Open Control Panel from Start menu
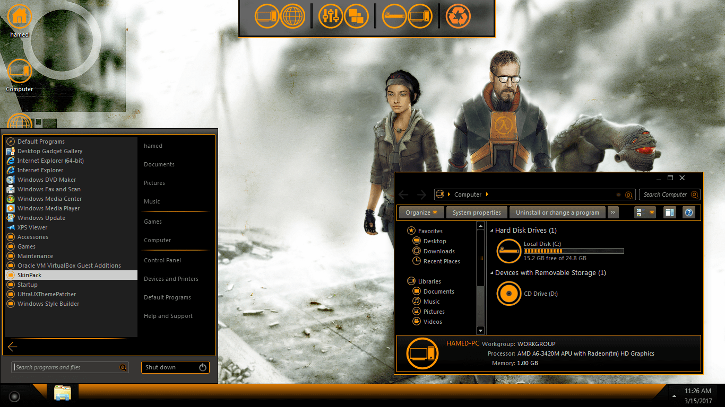 [x=162, y=260]
